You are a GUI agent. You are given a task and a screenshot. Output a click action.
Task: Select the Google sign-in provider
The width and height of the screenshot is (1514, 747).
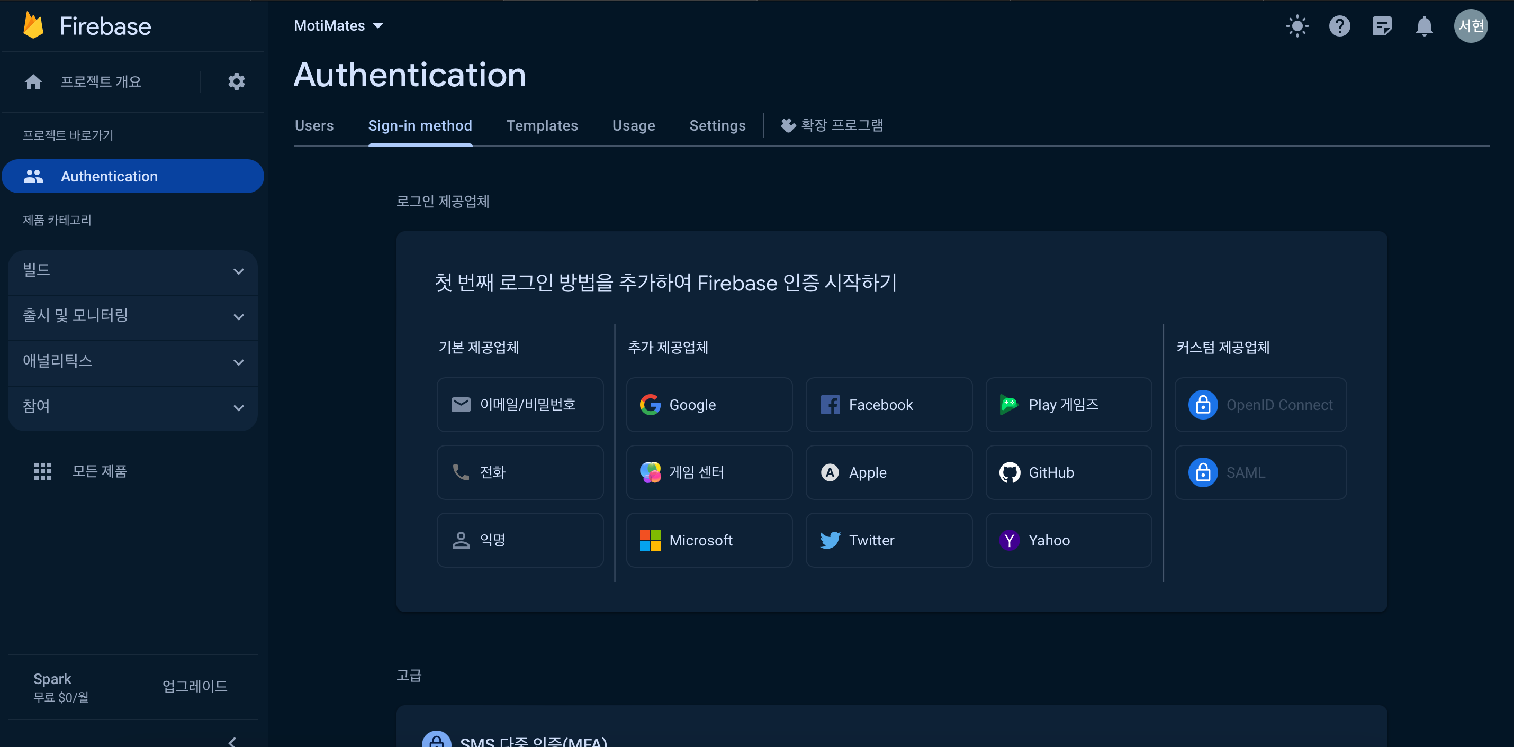(709, 405)
